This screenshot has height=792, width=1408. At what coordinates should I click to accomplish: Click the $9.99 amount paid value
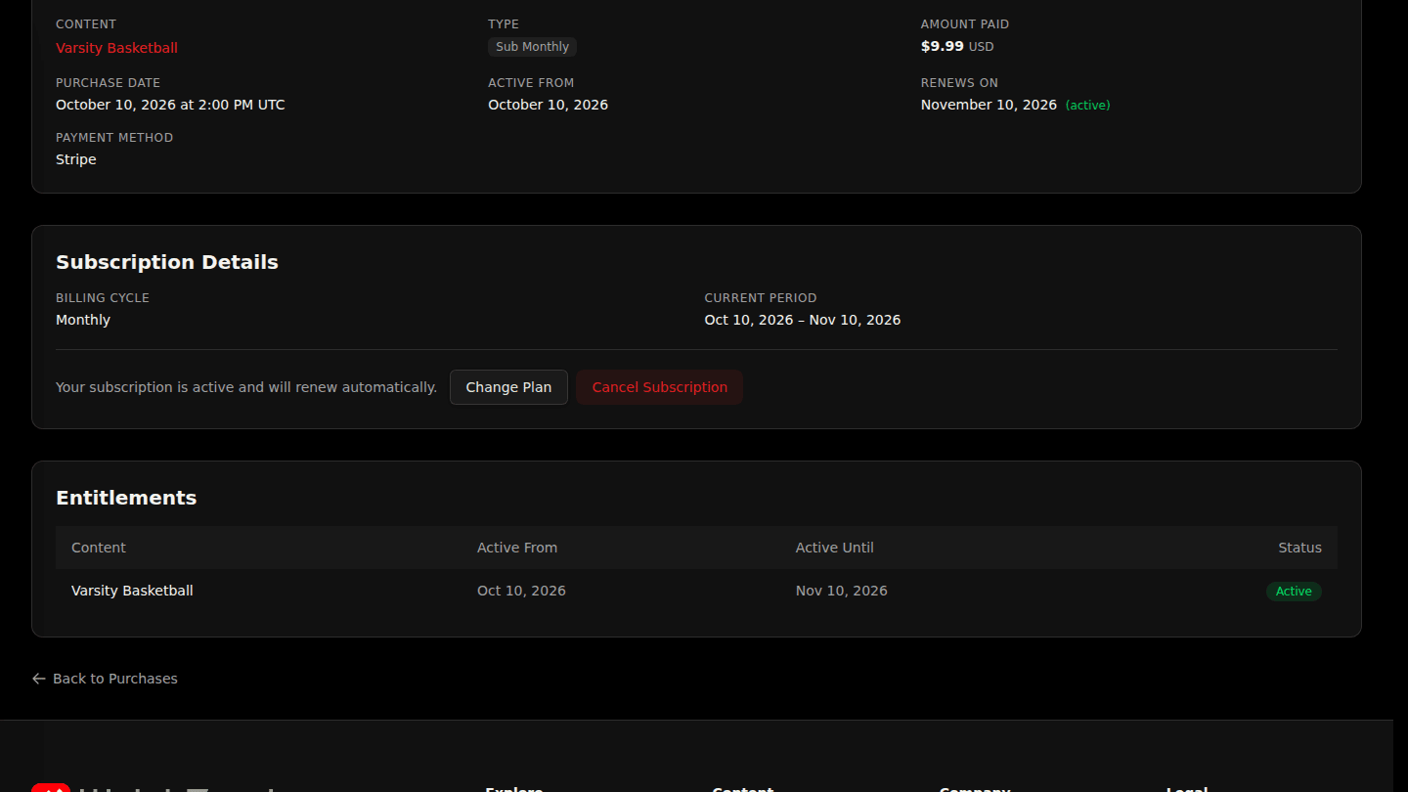(943, 46)
